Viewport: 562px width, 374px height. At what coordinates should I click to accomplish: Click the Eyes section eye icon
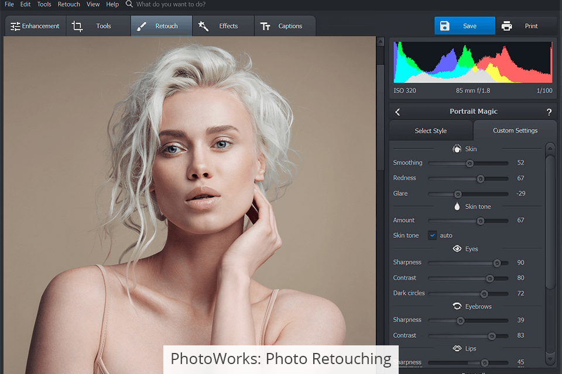click(x=457, y=249)
